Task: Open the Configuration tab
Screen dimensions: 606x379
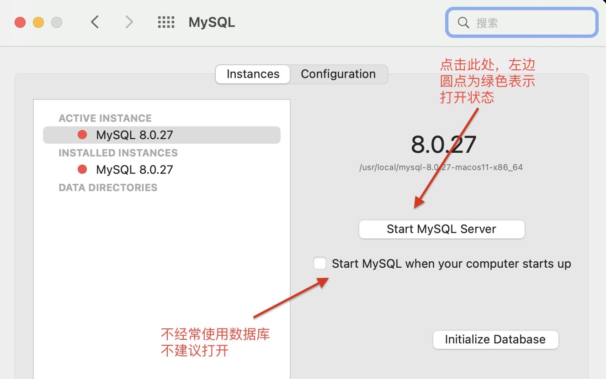Action: (x=338, y=74)
